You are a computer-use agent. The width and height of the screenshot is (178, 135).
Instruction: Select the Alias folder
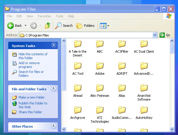[122, 91]
